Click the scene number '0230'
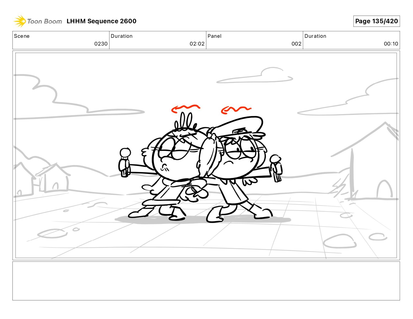 [x=101, y=44]
